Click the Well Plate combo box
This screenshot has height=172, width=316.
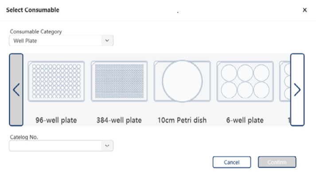(61, 40)
